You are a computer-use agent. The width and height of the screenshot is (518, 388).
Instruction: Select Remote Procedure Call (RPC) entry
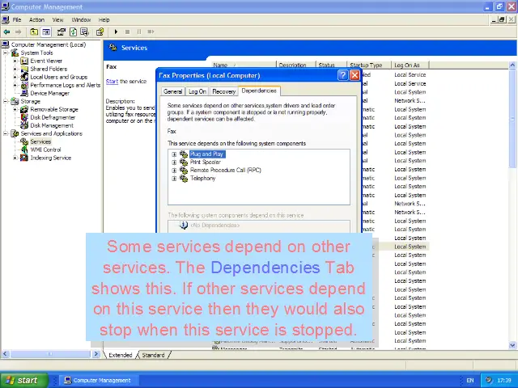click(225, 171)
